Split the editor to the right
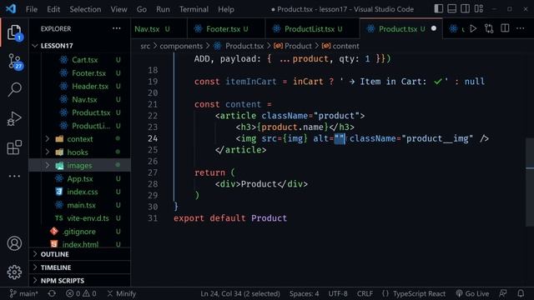This screenshot has width=534, height=300. [505, 28]
